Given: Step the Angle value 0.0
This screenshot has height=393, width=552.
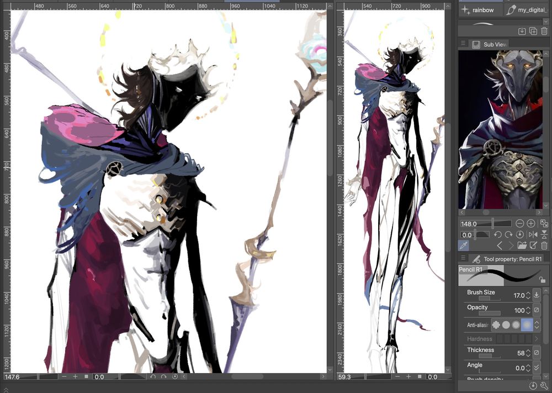Looking at the screenshot, I should coord(528,368).
